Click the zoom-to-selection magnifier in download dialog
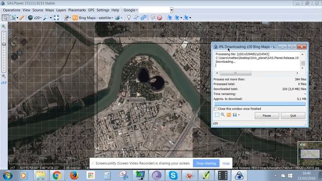This screenshot has width=322, height=181. pos(223,115)
